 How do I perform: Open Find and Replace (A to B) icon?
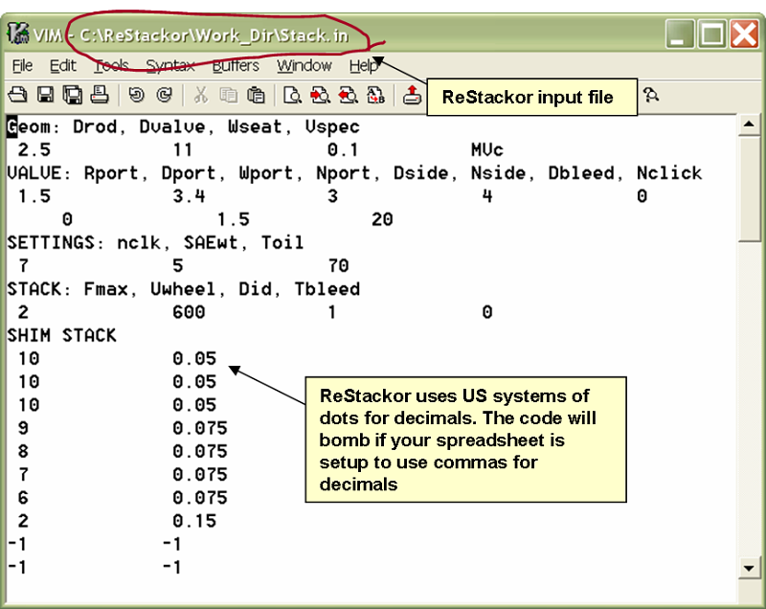click(x=375, y=95)
